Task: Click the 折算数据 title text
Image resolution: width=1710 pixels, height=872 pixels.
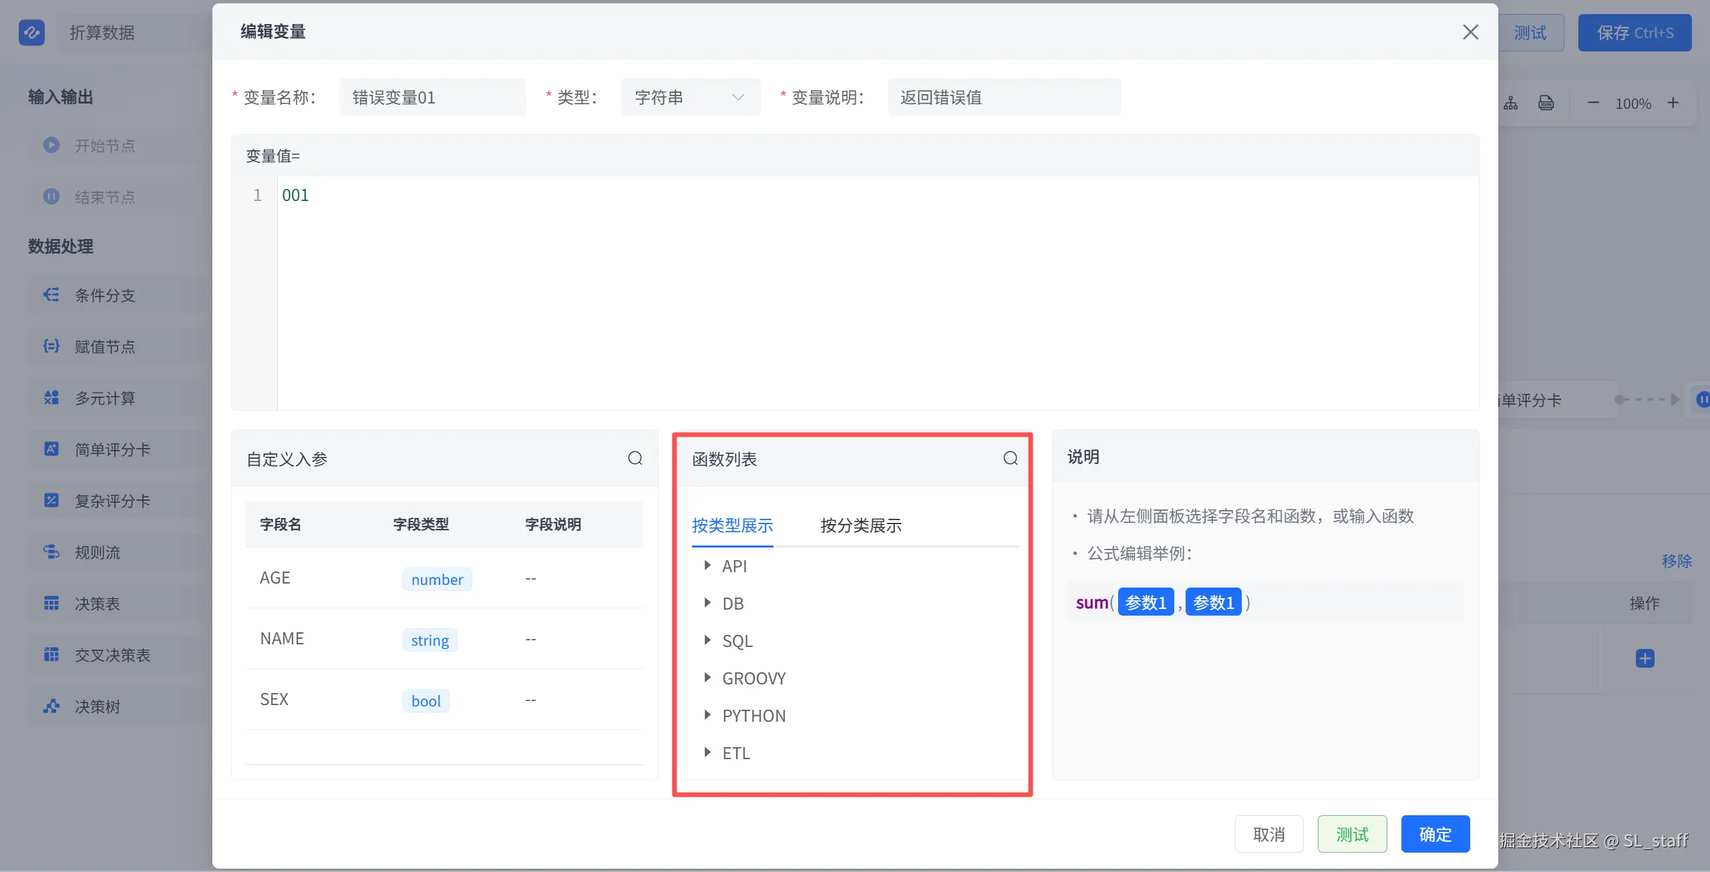Action: 102,32
